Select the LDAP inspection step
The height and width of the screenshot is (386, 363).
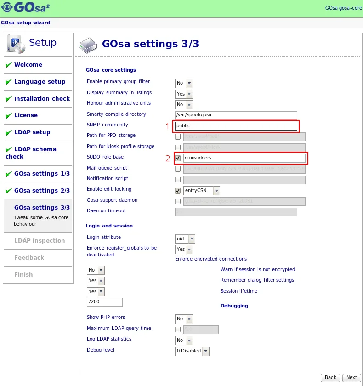click(x=40, y=241)
